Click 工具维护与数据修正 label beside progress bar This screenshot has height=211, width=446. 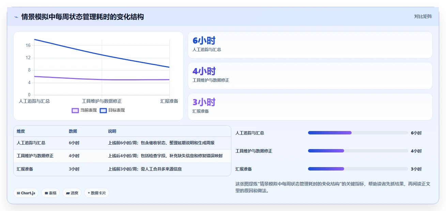tap(254, 151)
